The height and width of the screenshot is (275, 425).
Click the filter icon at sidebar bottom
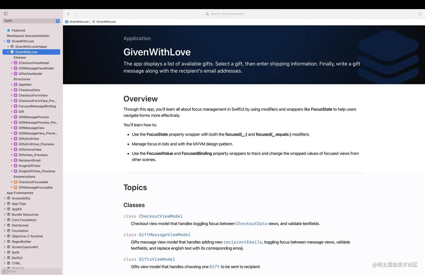pos(5,272)
